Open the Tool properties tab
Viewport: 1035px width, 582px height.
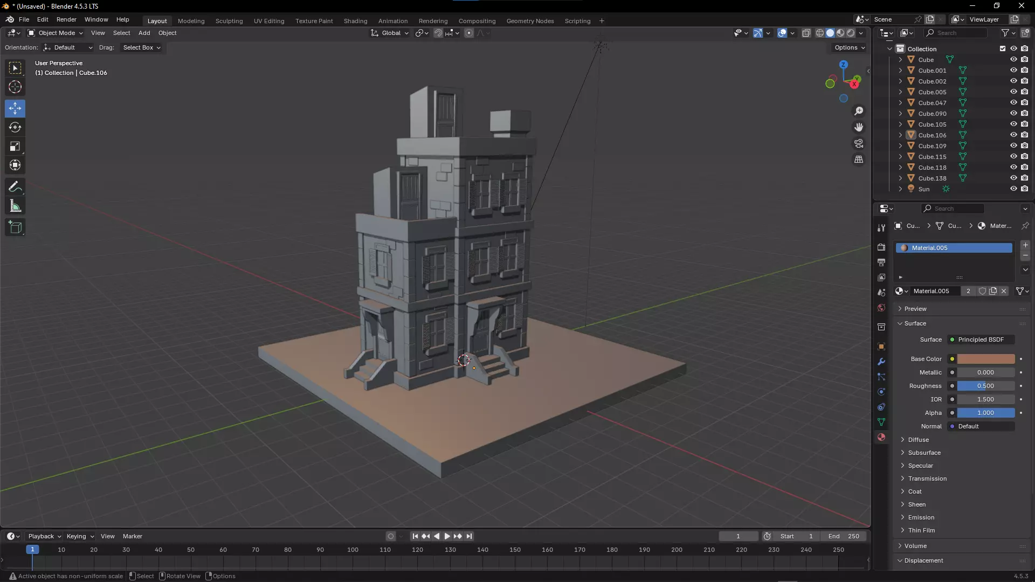(x=881, y=228)
